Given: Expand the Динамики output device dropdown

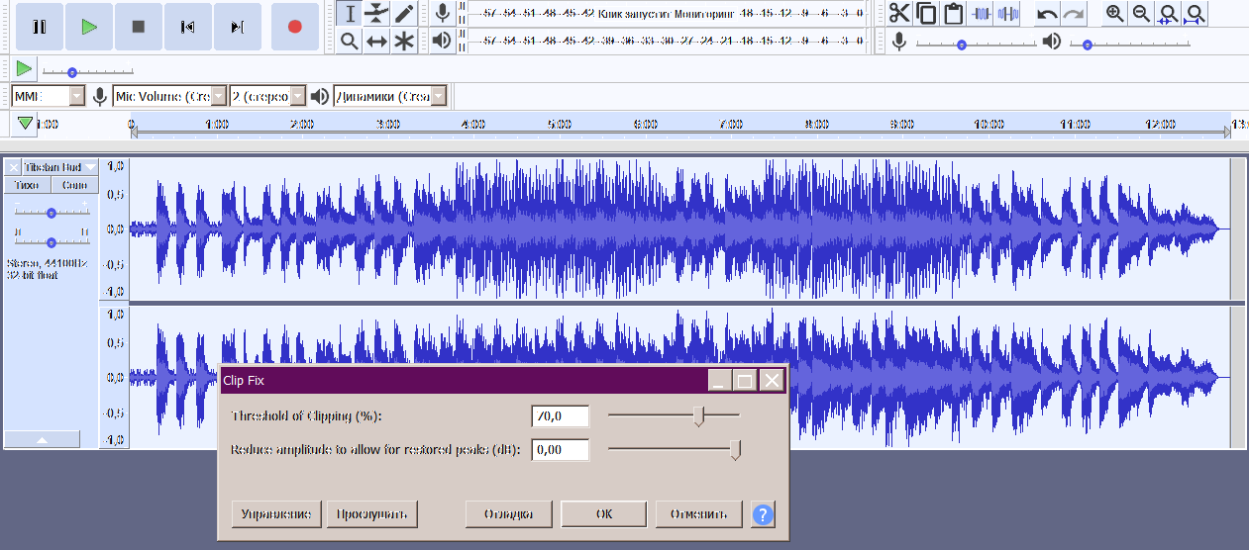Looking at the screenshot, I should point(390,96).
